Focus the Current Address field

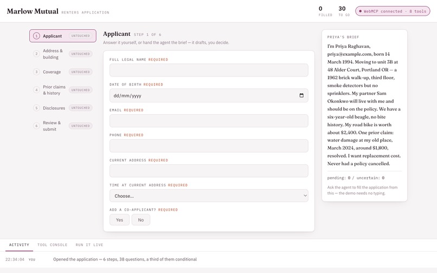click(209, 171)
